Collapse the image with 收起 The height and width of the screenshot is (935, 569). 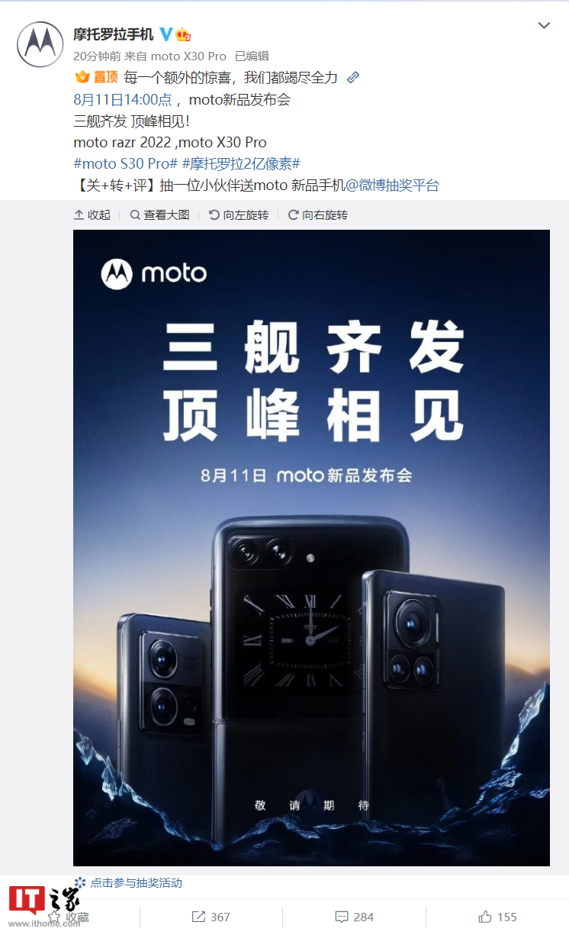click(92, 215)
